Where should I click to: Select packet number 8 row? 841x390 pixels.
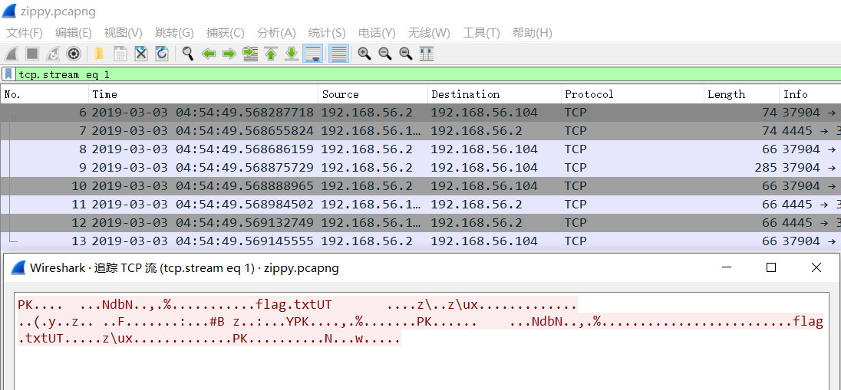click(420, 149)
